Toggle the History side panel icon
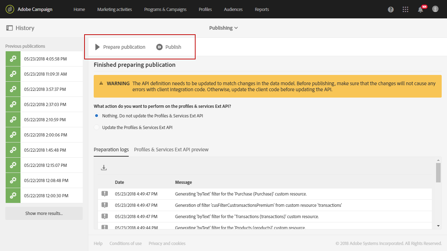The height and width of the screenshot is (251, 447). pyautogui.click(x=10, y=28)
